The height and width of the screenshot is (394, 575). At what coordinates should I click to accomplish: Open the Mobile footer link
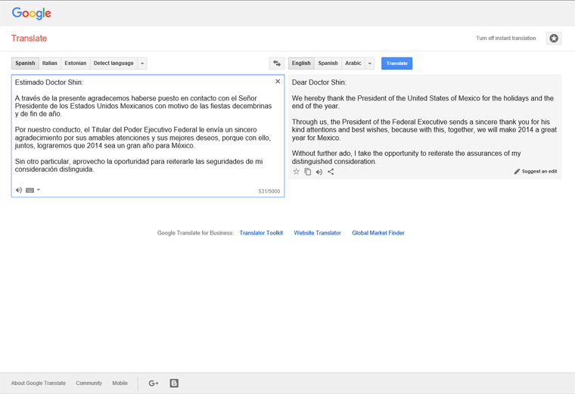(x=120, y=383)
